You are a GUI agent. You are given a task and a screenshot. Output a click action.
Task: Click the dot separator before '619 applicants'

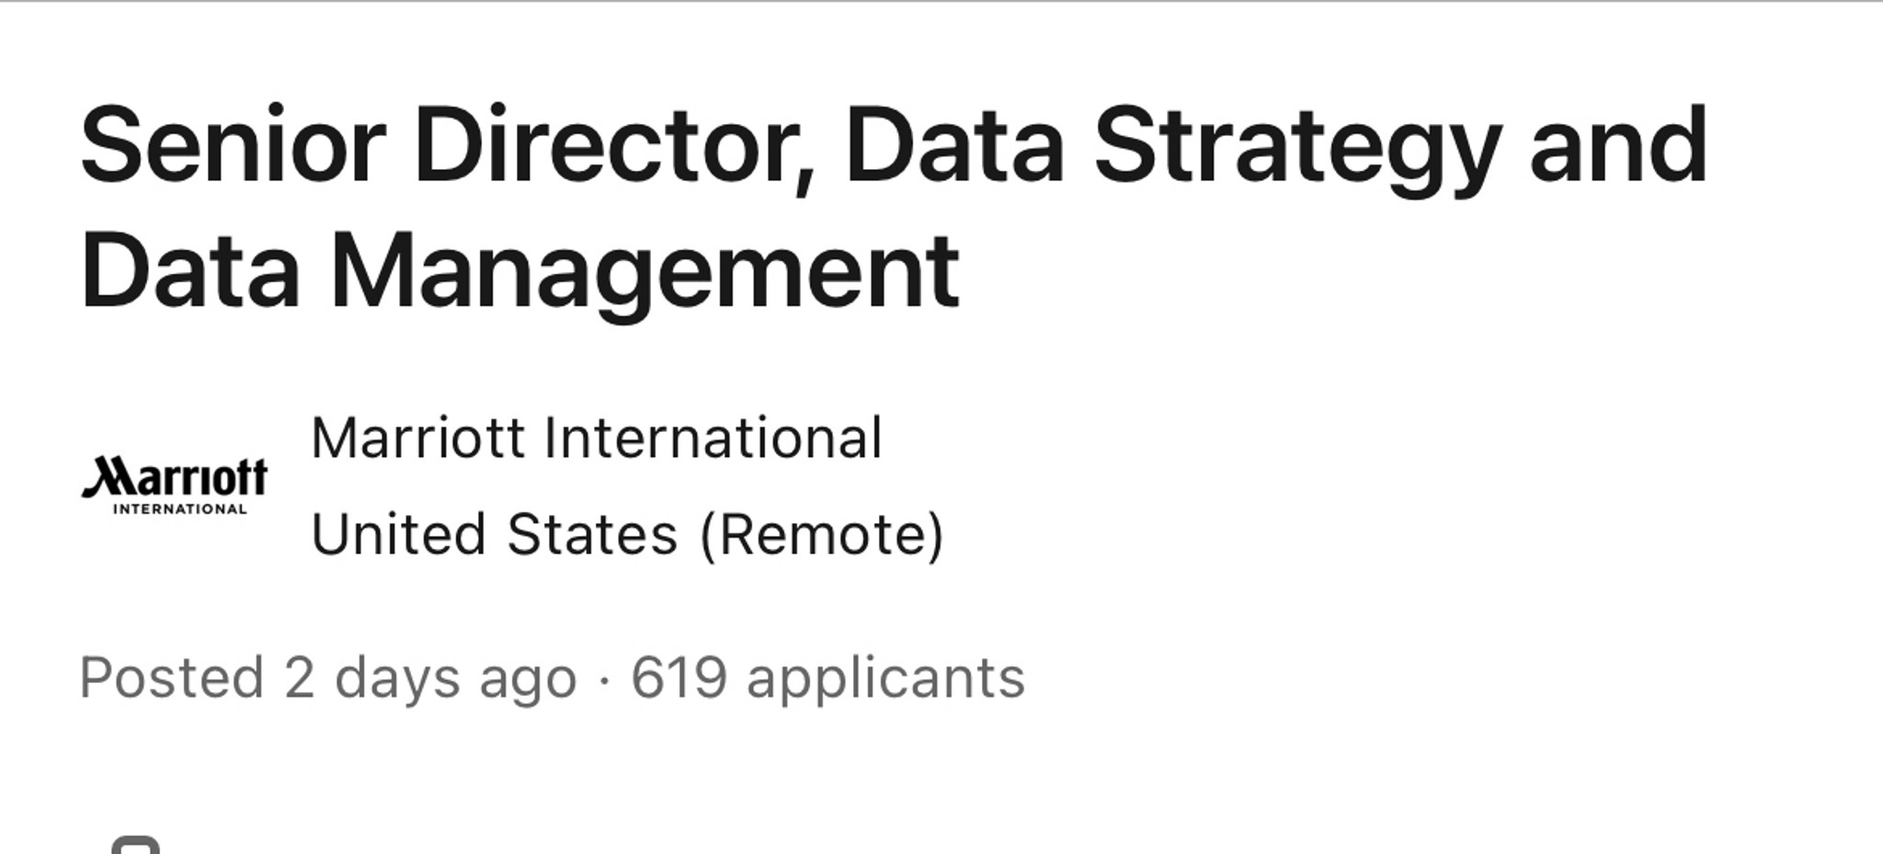pyautogui.click(x=603, y=681)
